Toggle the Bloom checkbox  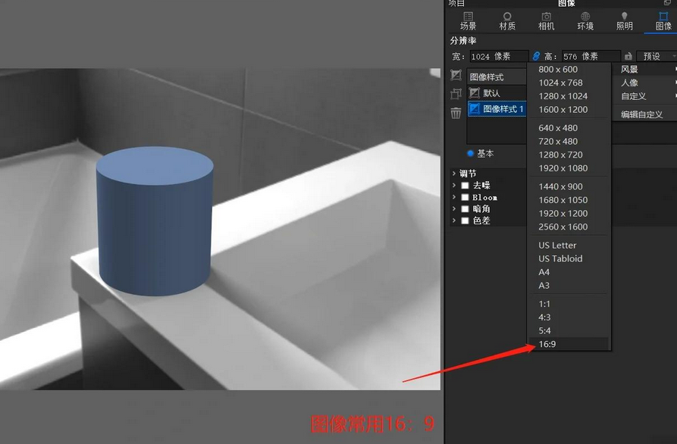click(465, 197)
